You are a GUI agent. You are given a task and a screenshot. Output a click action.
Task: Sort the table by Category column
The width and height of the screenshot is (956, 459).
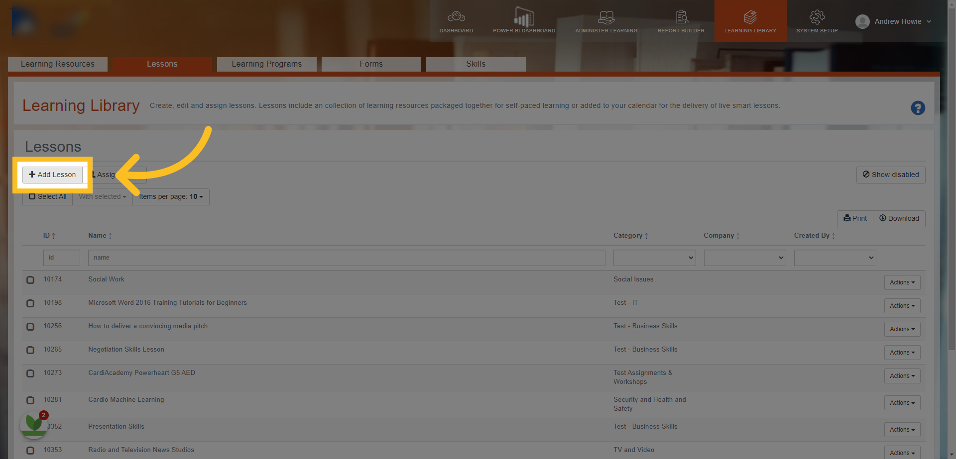point(631,236)
